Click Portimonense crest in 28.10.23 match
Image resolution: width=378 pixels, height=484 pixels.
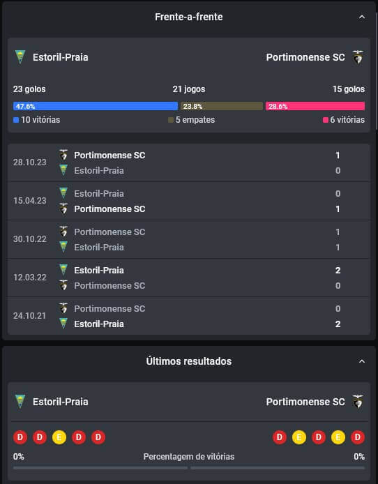(63, 155)
